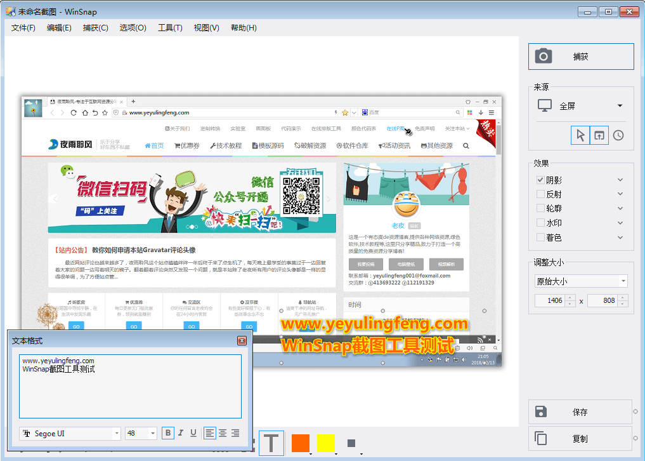Toggle the Shadow (阴影) effect checkbox
645x461 pixels.
(x=540, y=180)
